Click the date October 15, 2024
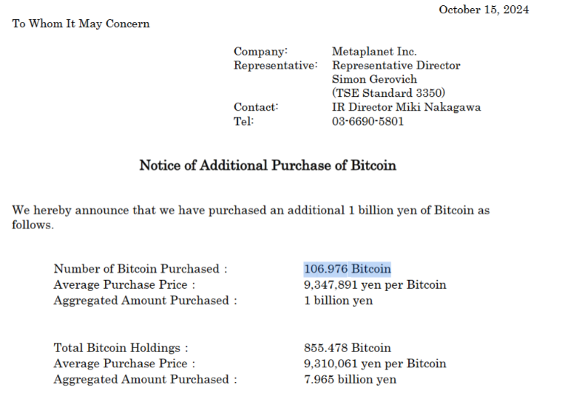The height and width of the screenshot is (399, 576). coord(484,10)
